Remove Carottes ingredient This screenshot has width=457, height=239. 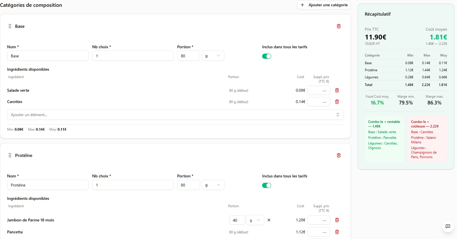pyautogui.click(x=337, y=102)
